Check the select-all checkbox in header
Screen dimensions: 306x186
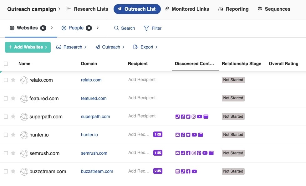(6, 64)
